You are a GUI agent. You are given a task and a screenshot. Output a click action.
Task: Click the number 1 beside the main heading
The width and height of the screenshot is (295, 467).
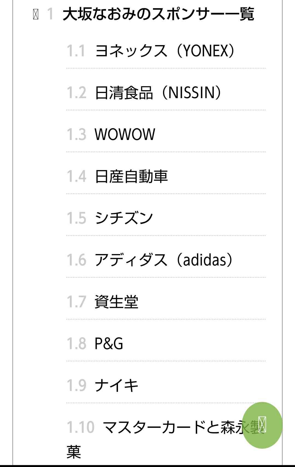50,14
